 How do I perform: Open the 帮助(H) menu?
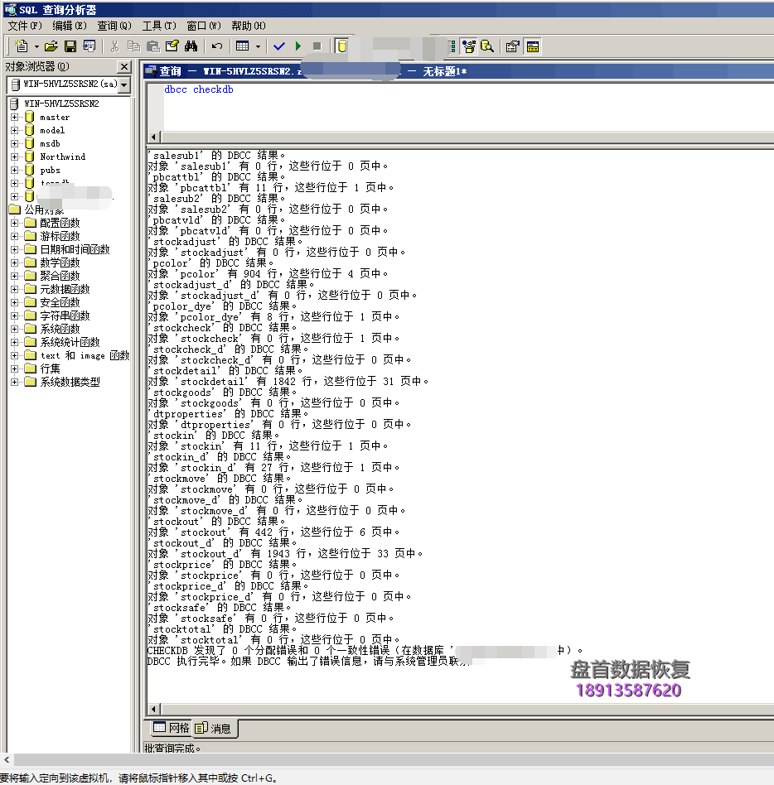(249, 26)
